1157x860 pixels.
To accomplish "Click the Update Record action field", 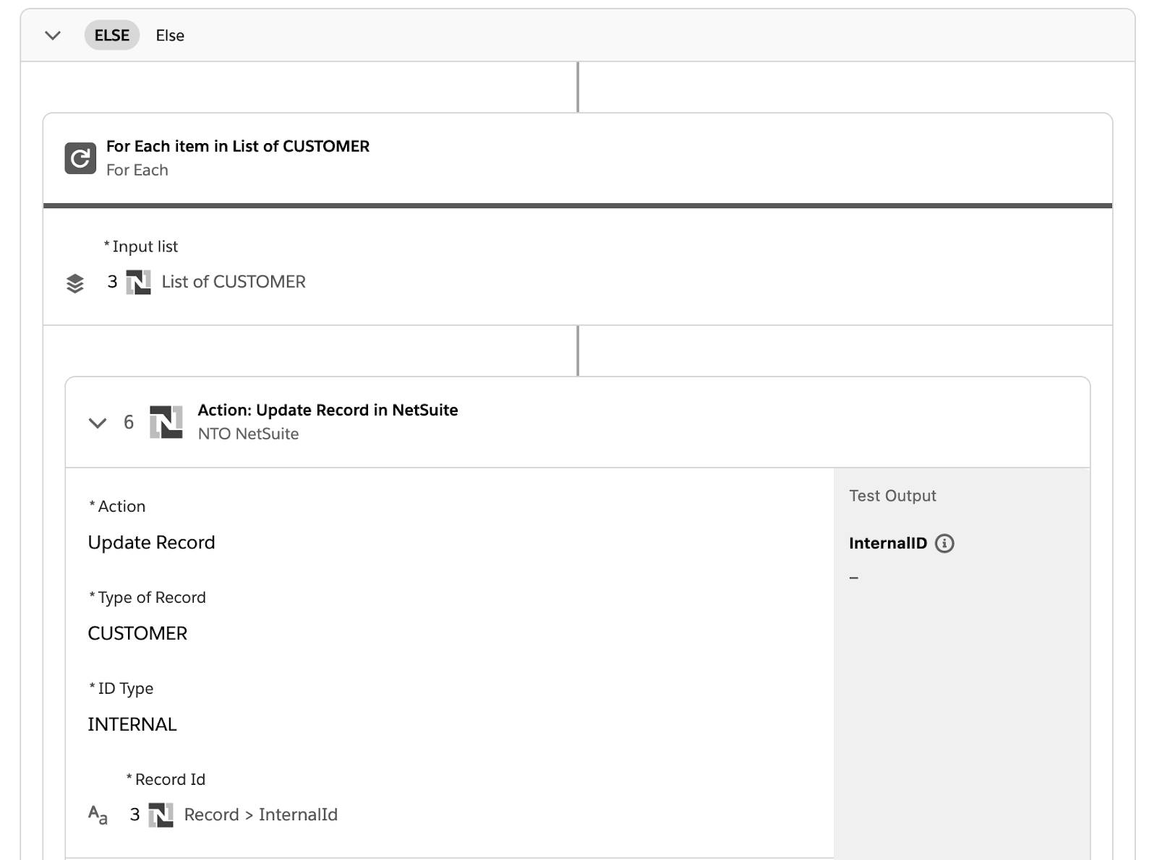I will tap(151, 543).
